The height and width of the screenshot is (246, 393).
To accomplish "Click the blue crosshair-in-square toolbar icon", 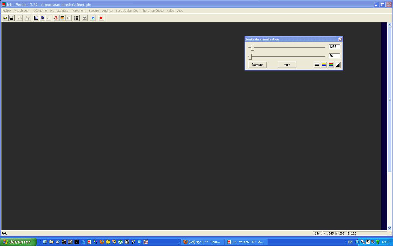I will 36,18.
